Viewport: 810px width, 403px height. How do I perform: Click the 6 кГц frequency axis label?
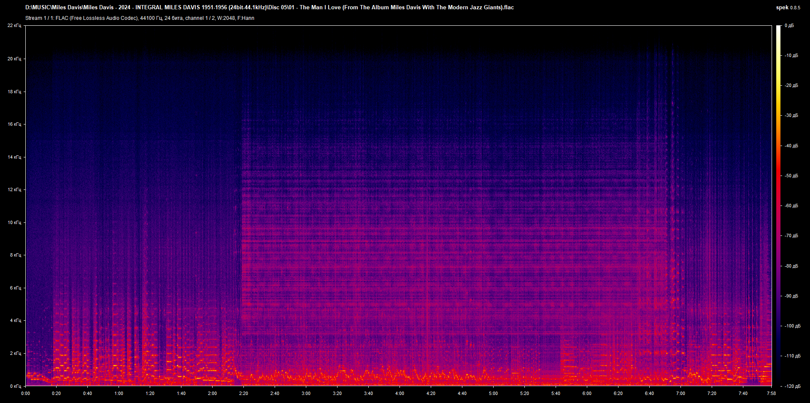16,288
